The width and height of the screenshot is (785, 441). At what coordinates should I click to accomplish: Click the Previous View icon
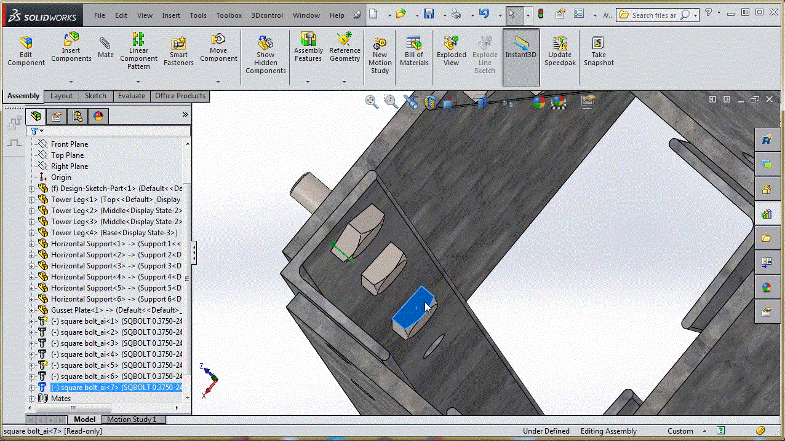[410, 102]
